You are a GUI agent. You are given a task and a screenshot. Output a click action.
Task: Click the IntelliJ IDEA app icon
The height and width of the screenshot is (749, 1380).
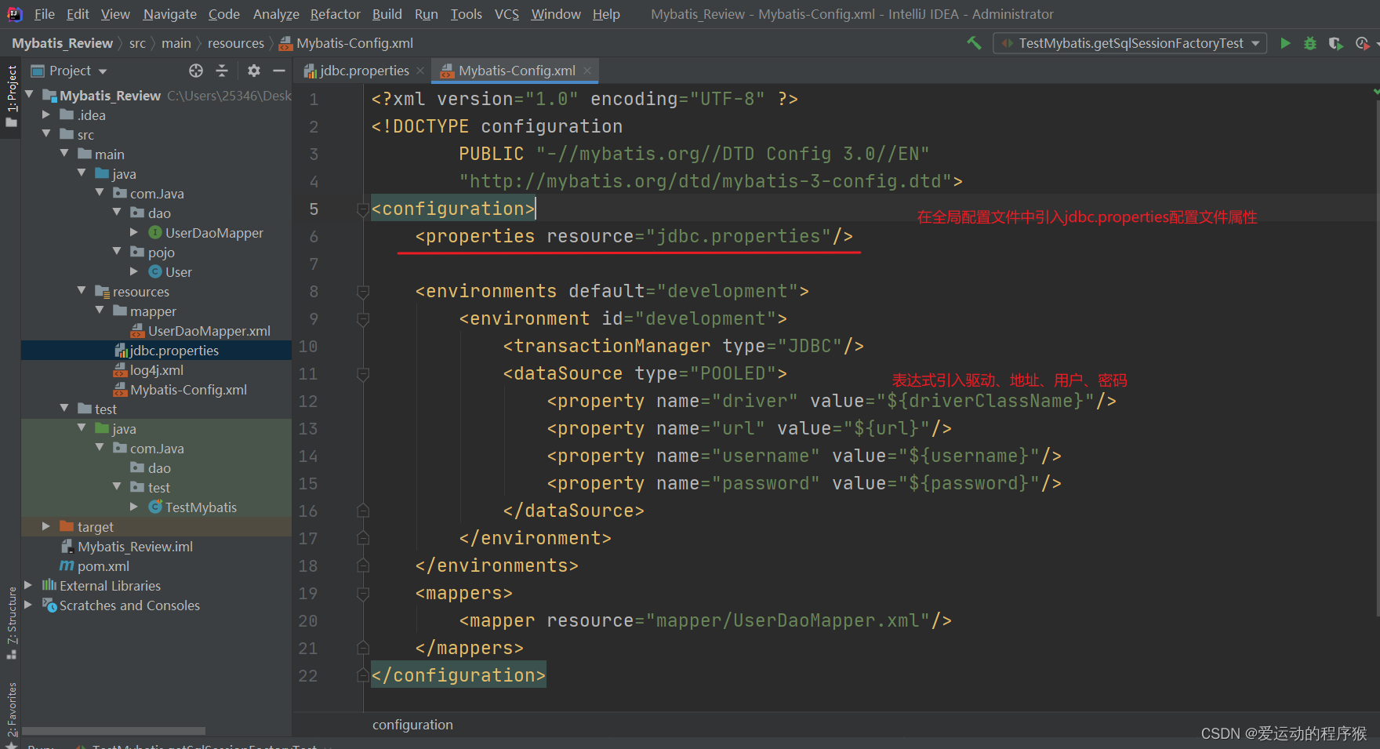coord(15,14)
